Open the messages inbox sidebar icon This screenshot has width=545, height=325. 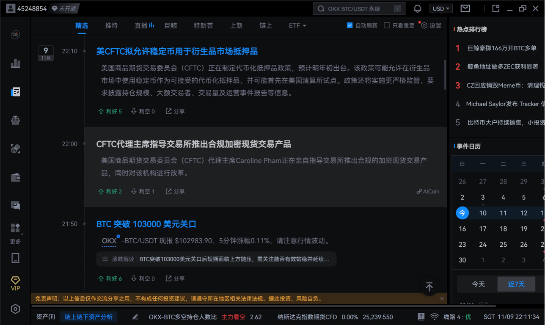coord(15,206)
